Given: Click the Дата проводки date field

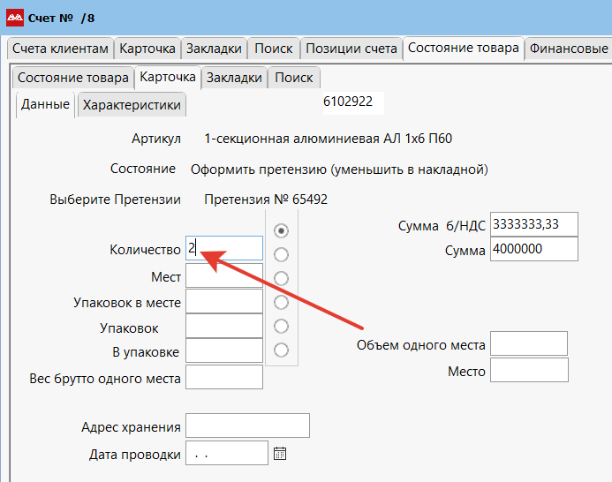Looking at the screenshot, I should (x=226, y=454).
